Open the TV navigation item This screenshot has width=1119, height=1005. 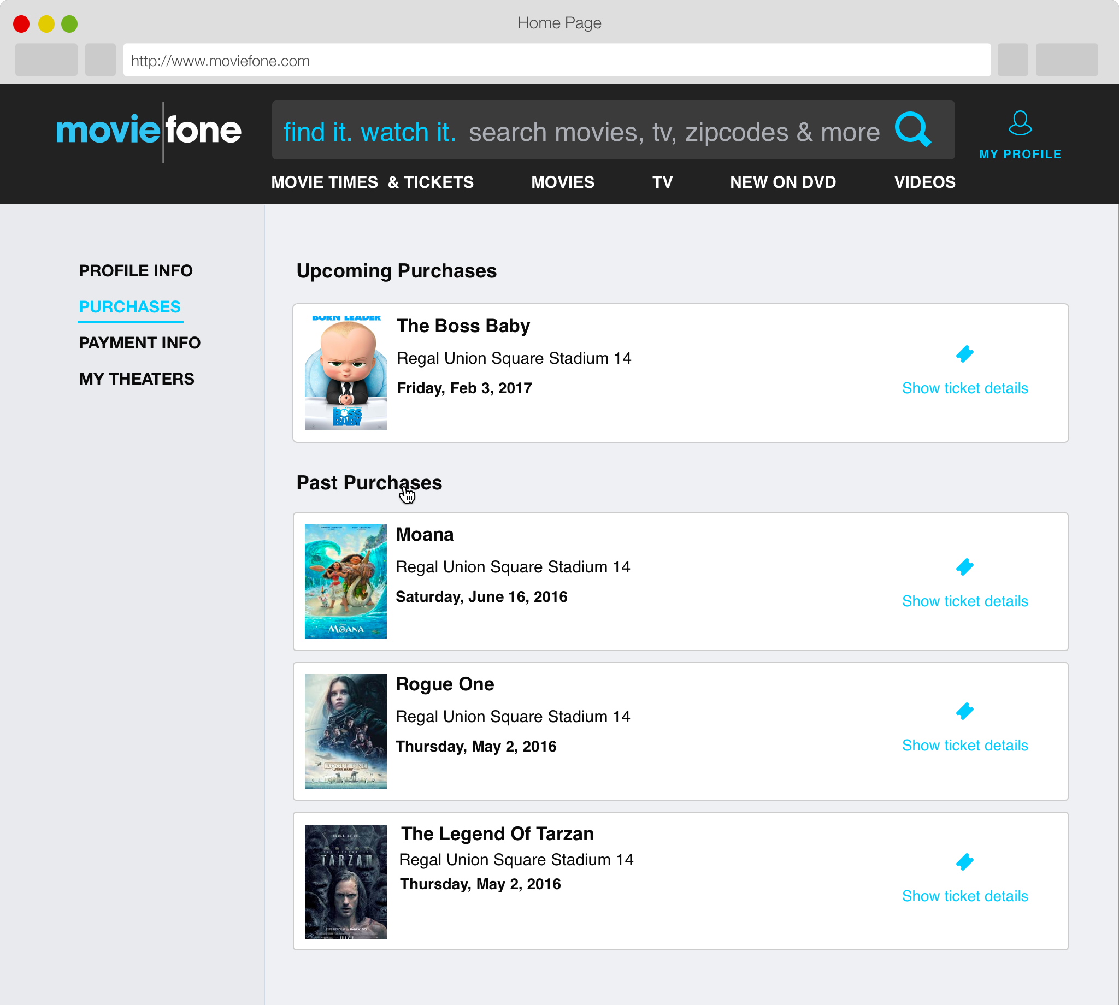point(662,182)
